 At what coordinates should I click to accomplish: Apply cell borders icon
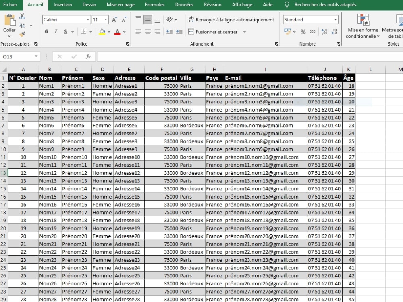coord(83,31)
